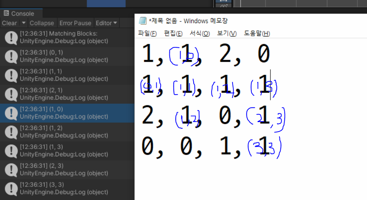This screenshot has height=200, width=367.
Task: Open the Editor dropdown in Console
Action: pyautogui.click(x=106, y=23)
